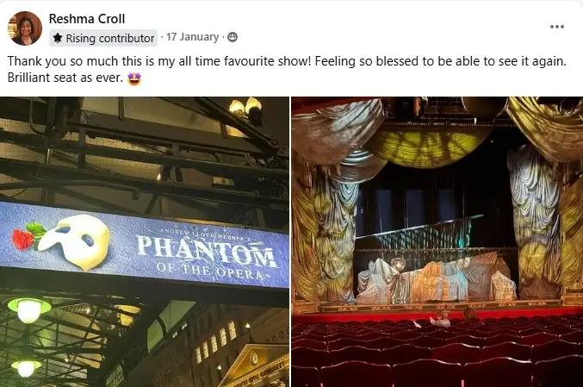Viewport: 583px width, 387px height.
Task: Click the star icon in contributor badge
Action: [x=58, y=38]
